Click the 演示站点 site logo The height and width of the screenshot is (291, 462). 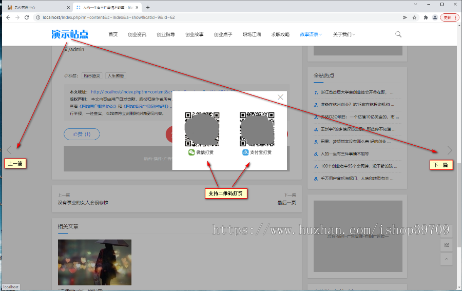[70, 34]
